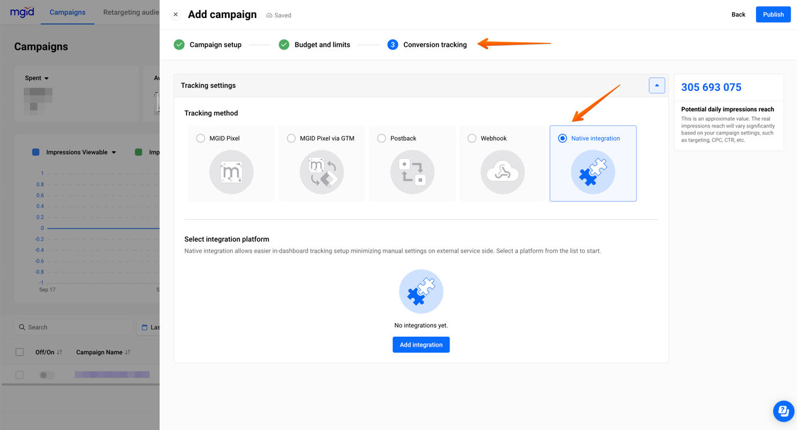Switch to the Retargeting audiences tab
Image resolution: width=797 pixels, height=430 pixels.
click(x=130, y=12)
